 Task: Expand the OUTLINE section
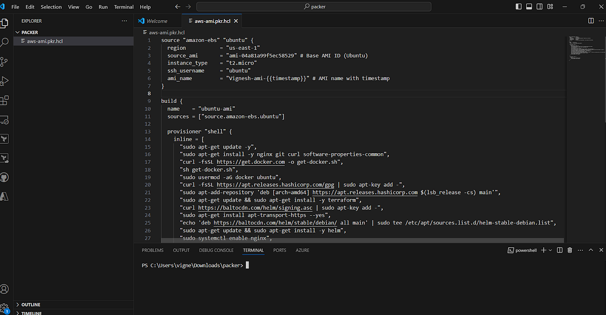click(x=30, y=304)
